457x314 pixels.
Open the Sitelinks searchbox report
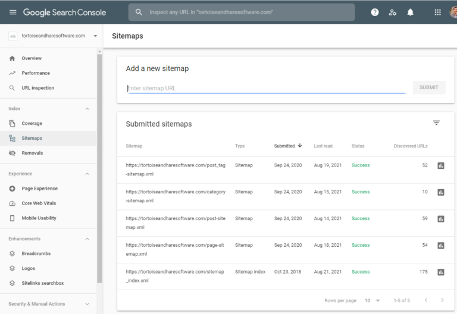coord(43,283)
